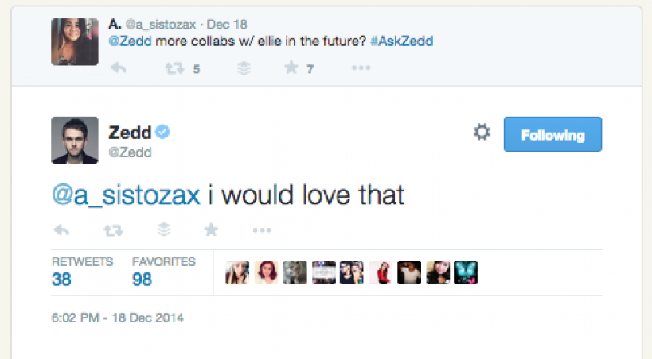Retweet Zedd's main tweet

tap(113, 230)
